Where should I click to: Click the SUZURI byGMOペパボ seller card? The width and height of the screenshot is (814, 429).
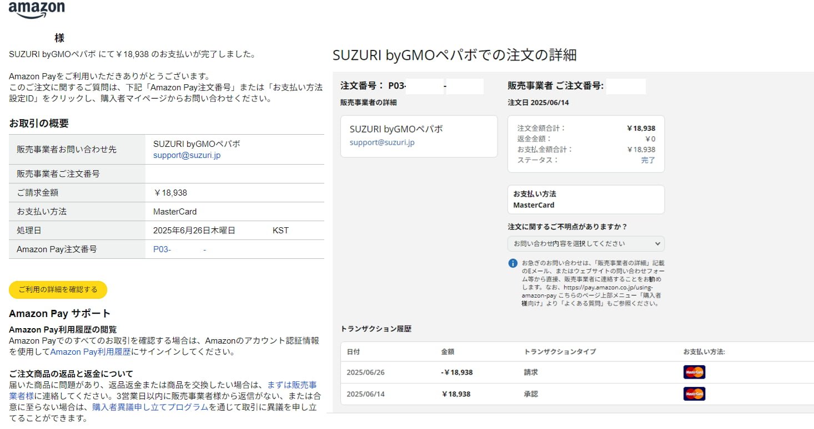tap(419, 136)
